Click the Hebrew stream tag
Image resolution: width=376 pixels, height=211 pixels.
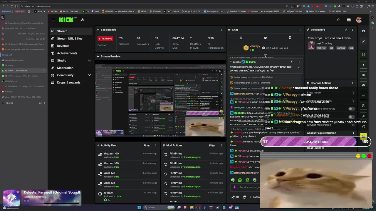pyautogui.click(x=321, y=48)
